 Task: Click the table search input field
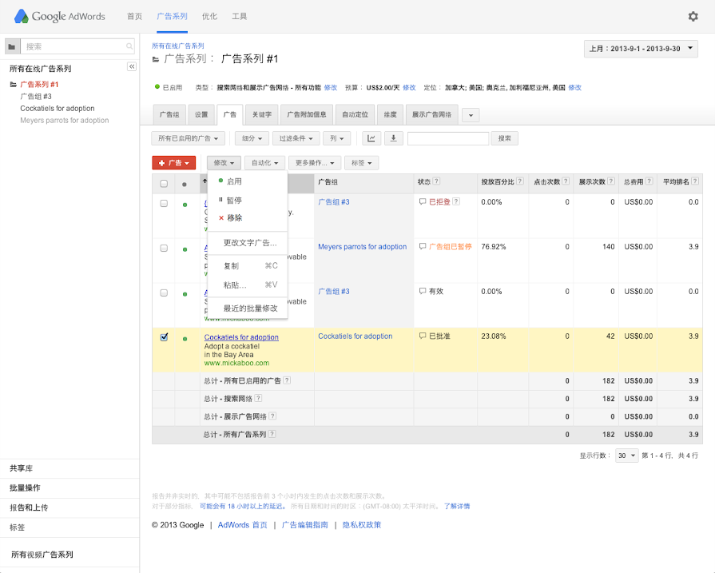point(447,138)
